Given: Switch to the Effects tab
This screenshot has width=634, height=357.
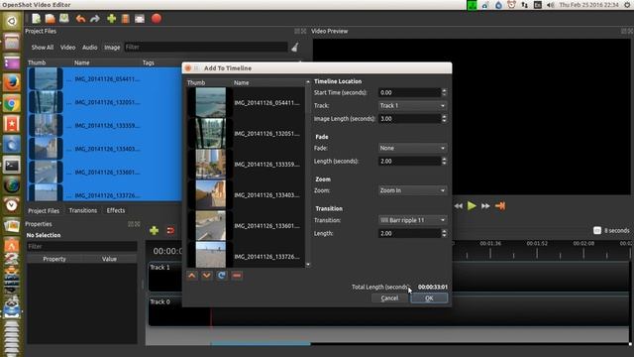Looking at the screenshot, I should coord(116,211).
